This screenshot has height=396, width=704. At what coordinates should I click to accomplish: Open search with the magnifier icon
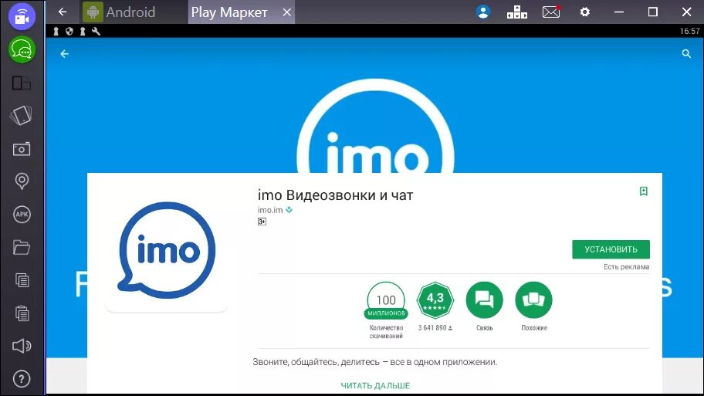click(x=686, y=54)
